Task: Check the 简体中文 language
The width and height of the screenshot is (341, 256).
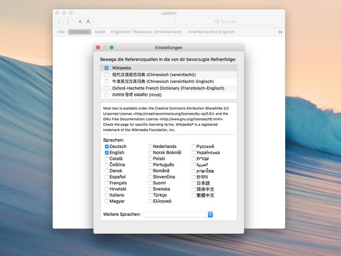Action: tap(194, 189)
